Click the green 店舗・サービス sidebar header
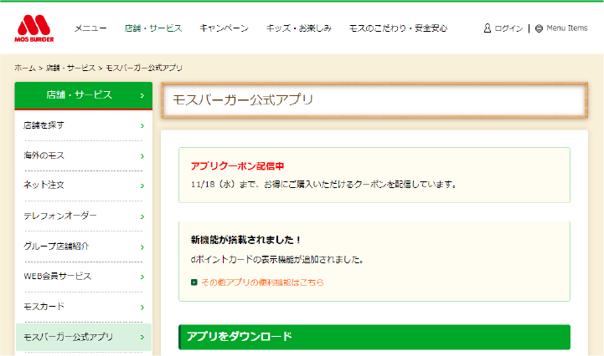Screen dimensions: 604x356 [x=84, y=95]
